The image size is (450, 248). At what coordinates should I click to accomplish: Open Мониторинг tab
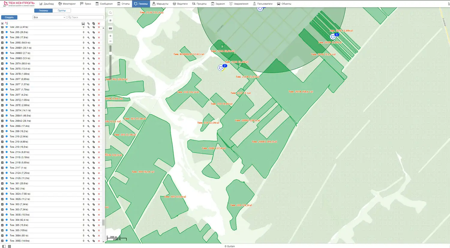pos(67,4)
